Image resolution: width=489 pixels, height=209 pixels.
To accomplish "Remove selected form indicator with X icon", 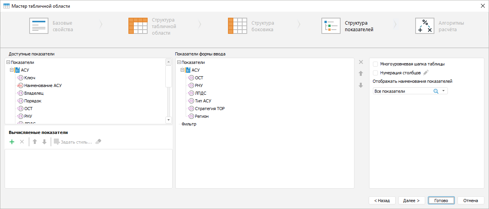I will 361,62.
